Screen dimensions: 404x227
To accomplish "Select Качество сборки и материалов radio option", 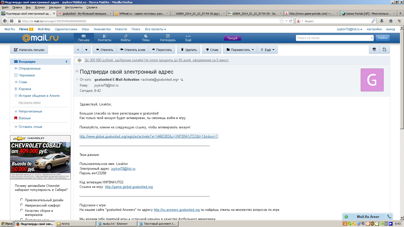I will [x=21, y=210].
